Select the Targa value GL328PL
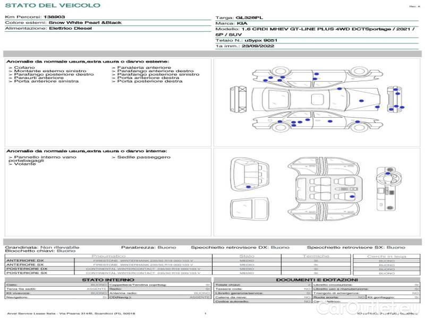The width and height of the screenshot is (425, 318). [250, 17]
